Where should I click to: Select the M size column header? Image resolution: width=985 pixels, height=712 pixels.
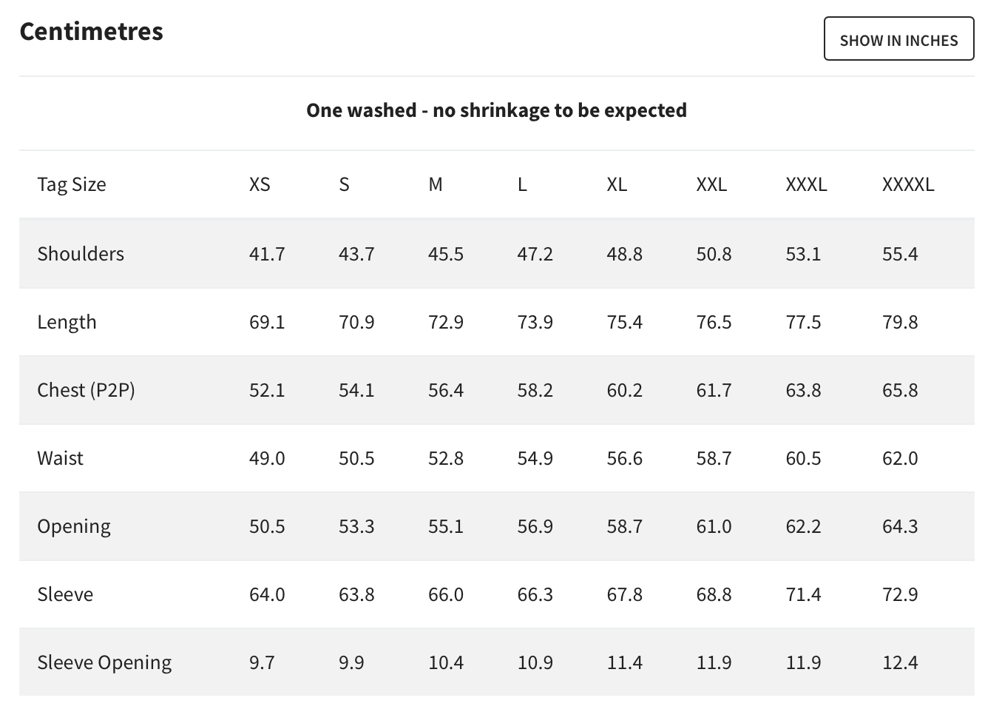(436, 184)
